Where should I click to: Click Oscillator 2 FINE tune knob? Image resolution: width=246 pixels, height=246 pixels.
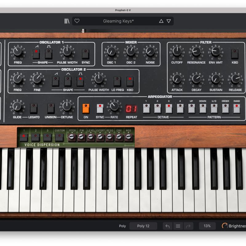[37, 79]
